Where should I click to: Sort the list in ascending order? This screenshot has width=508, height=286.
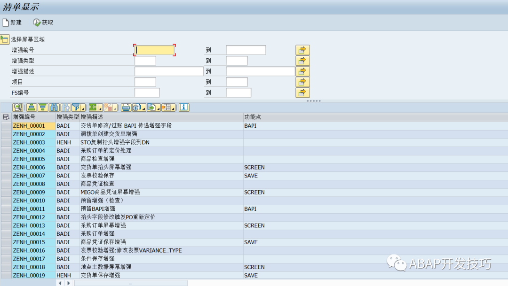pyautogui.click(x=32, y=108)
